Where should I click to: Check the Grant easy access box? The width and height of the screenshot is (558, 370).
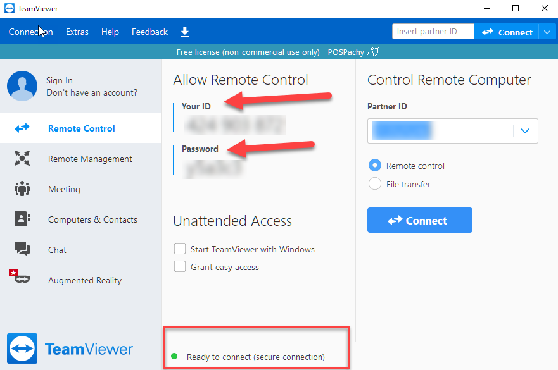pos(180,266)
